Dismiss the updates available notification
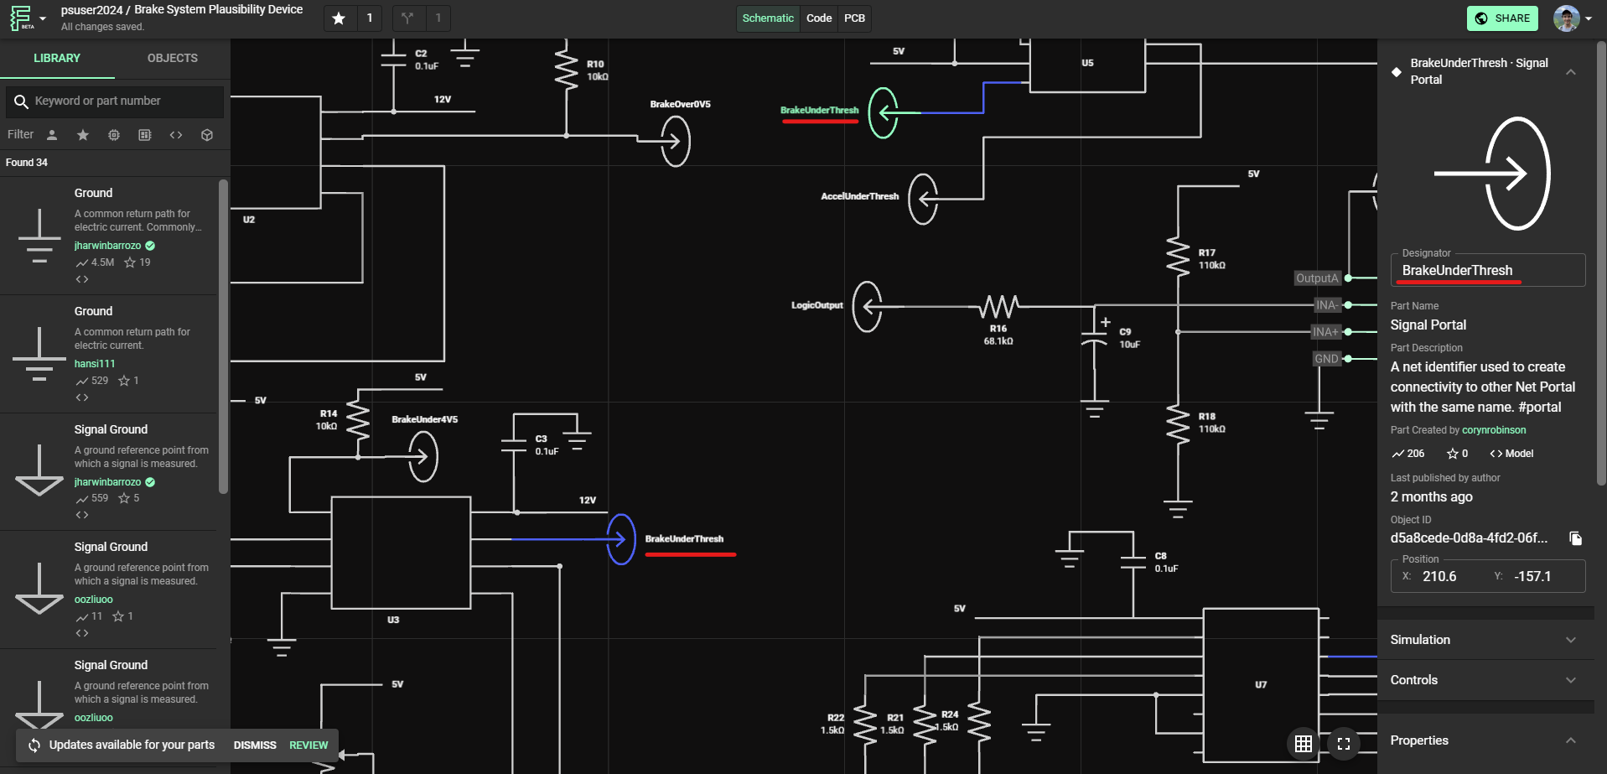Screen dimensions: 1607x774 (x=255, y=745)
